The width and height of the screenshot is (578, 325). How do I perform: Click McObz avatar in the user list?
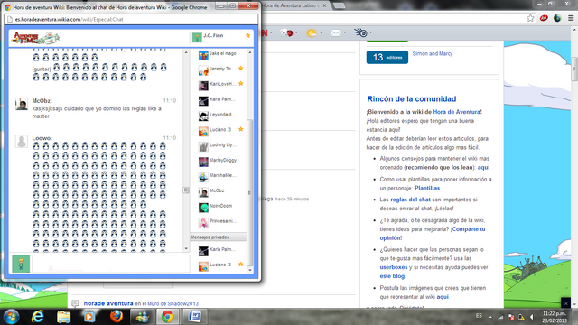203,192
